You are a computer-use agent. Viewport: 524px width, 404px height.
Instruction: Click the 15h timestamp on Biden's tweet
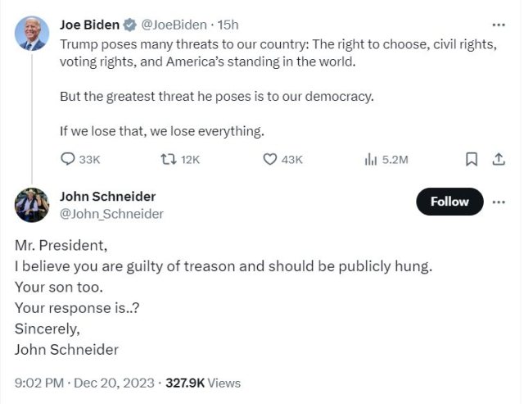227,24
